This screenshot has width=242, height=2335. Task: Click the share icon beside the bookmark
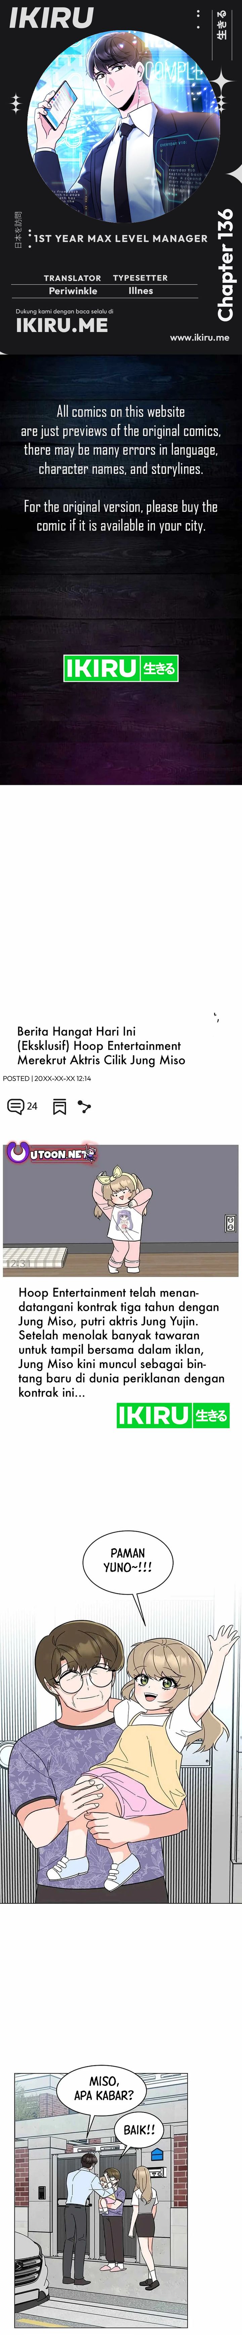(x=85, y=1107)
